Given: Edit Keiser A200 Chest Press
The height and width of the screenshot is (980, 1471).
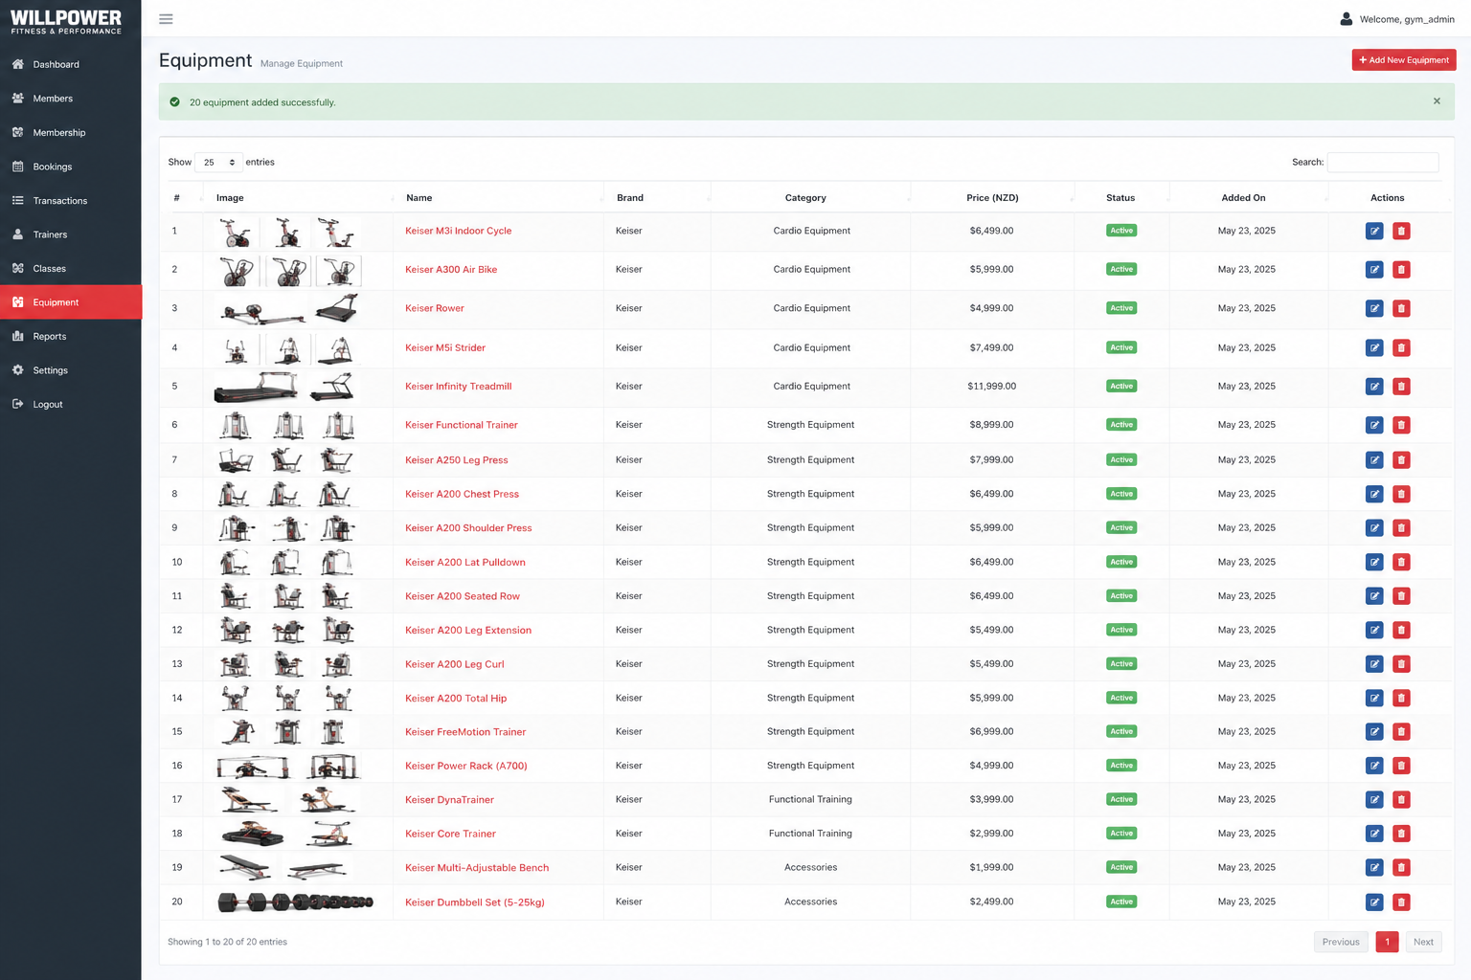Looking at the screenshot, I should click(1374, 494).
